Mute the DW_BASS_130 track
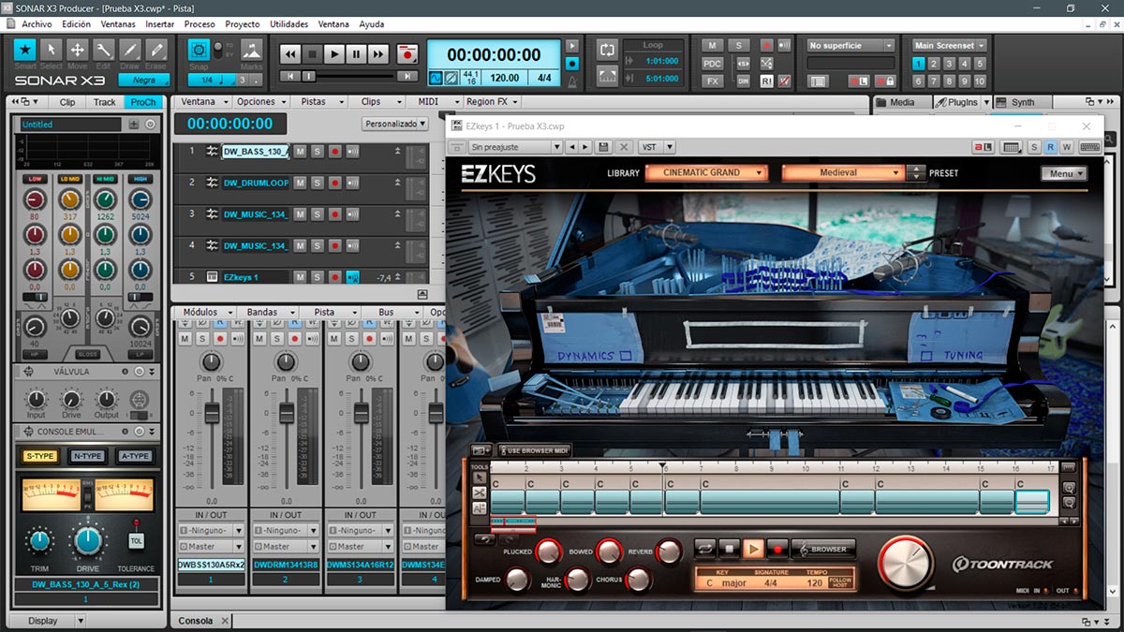The width and height of the screenshot is (1124, 632). click(300, 151)
